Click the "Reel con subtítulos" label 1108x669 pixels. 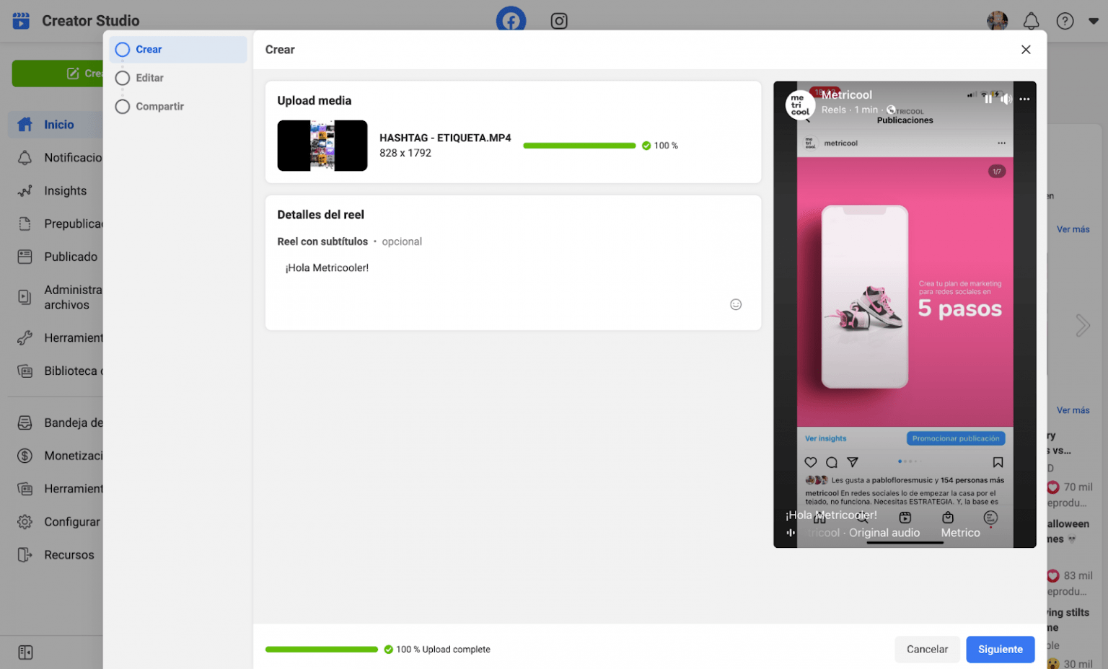tap(322, 242)
